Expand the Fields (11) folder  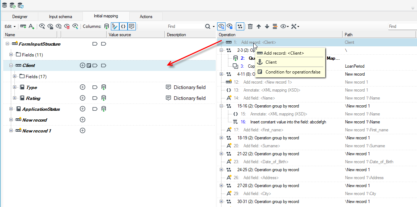click(11, 55)
